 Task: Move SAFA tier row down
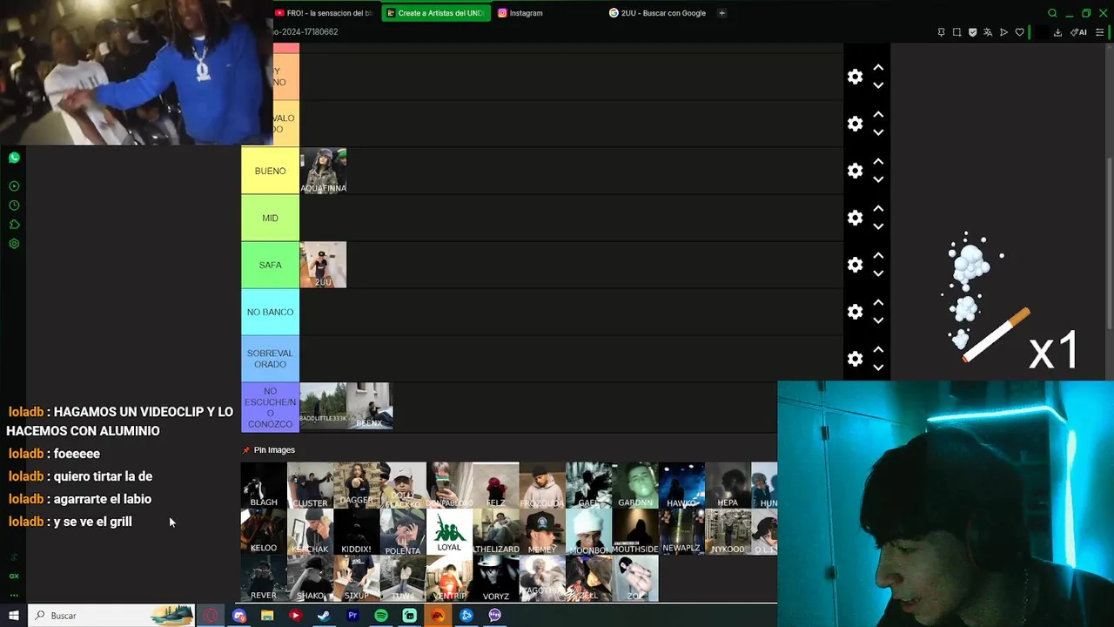tap(878, 273)
